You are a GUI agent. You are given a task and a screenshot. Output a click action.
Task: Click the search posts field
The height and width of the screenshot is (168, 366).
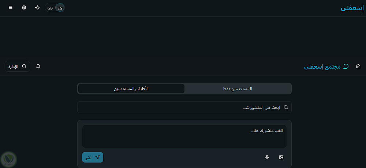(184, 107)
